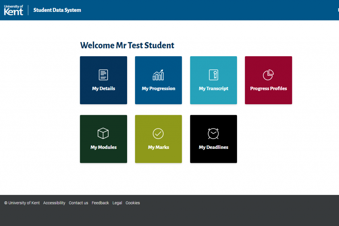Open the Feedback page
Screen dimensions: 339x226
pyautogui.click(x=100, y=203)
